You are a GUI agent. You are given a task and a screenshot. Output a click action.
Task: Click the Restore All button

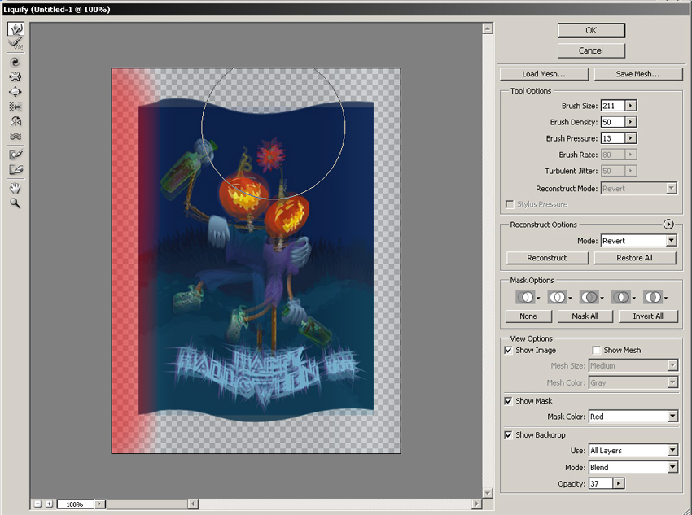(635, 258)
